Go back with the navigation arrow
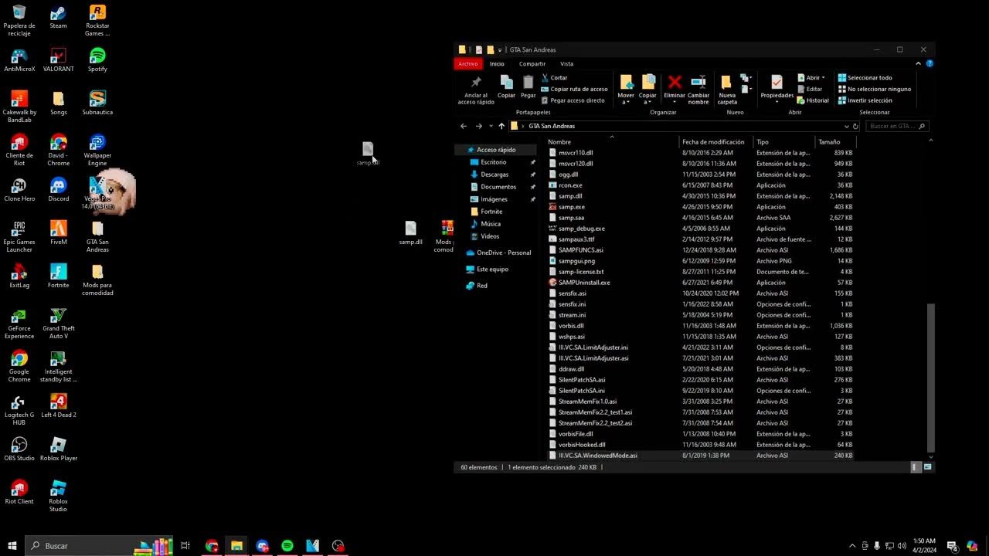This screenshot has height=556, width=989. tap(464, 126)
